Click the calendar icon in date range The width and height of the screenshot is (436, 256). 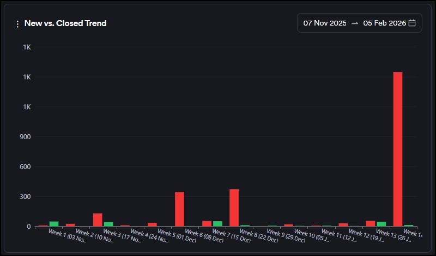[412, 23]
